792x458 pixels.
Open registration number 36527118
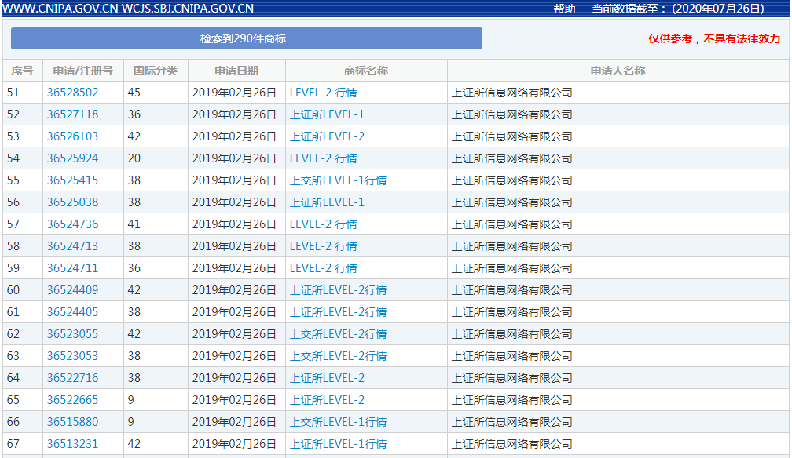tap(72, 114)
